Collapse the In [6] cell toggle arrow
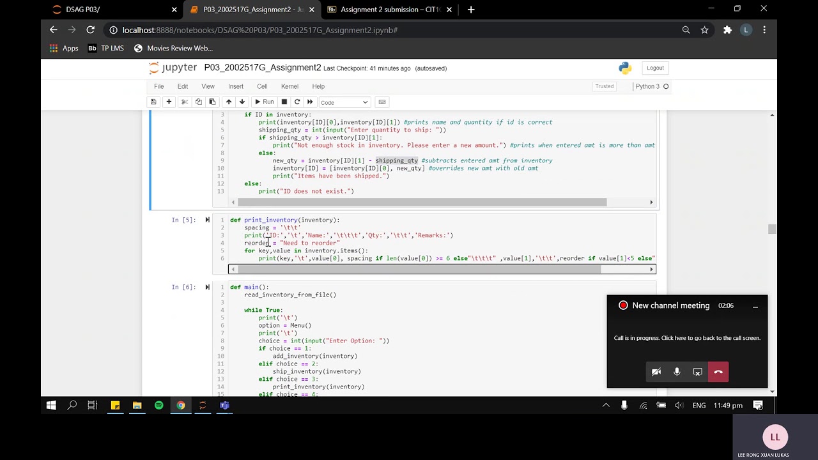818x460 pixels. (207, 287)
